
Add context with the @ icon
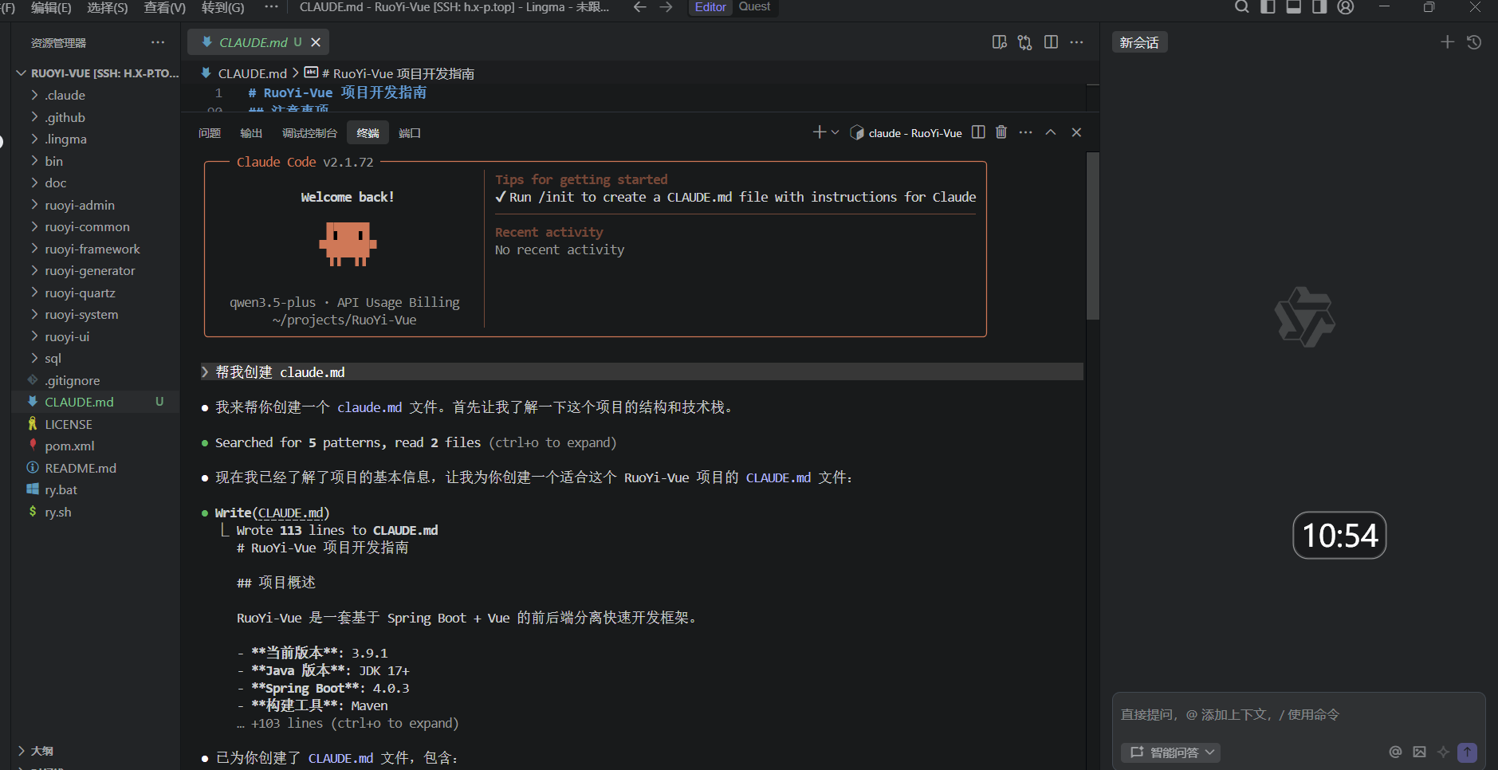[1395, 752]
